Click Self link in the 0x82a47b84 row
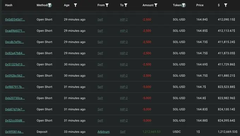Screen dimensions: 240x136 100,53
